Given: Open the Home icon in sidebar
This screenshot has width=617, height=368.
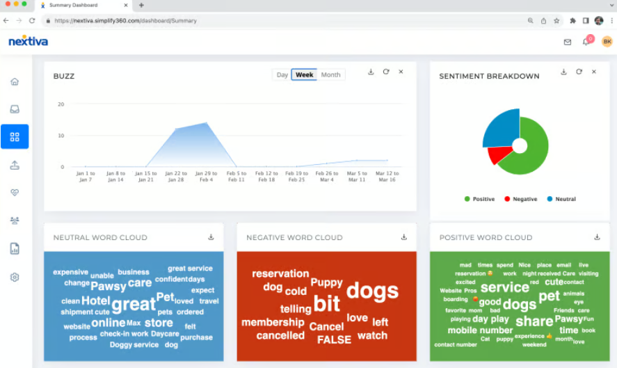Looking at the screenshot, I should pyautogui.click(x=15, y=81).
